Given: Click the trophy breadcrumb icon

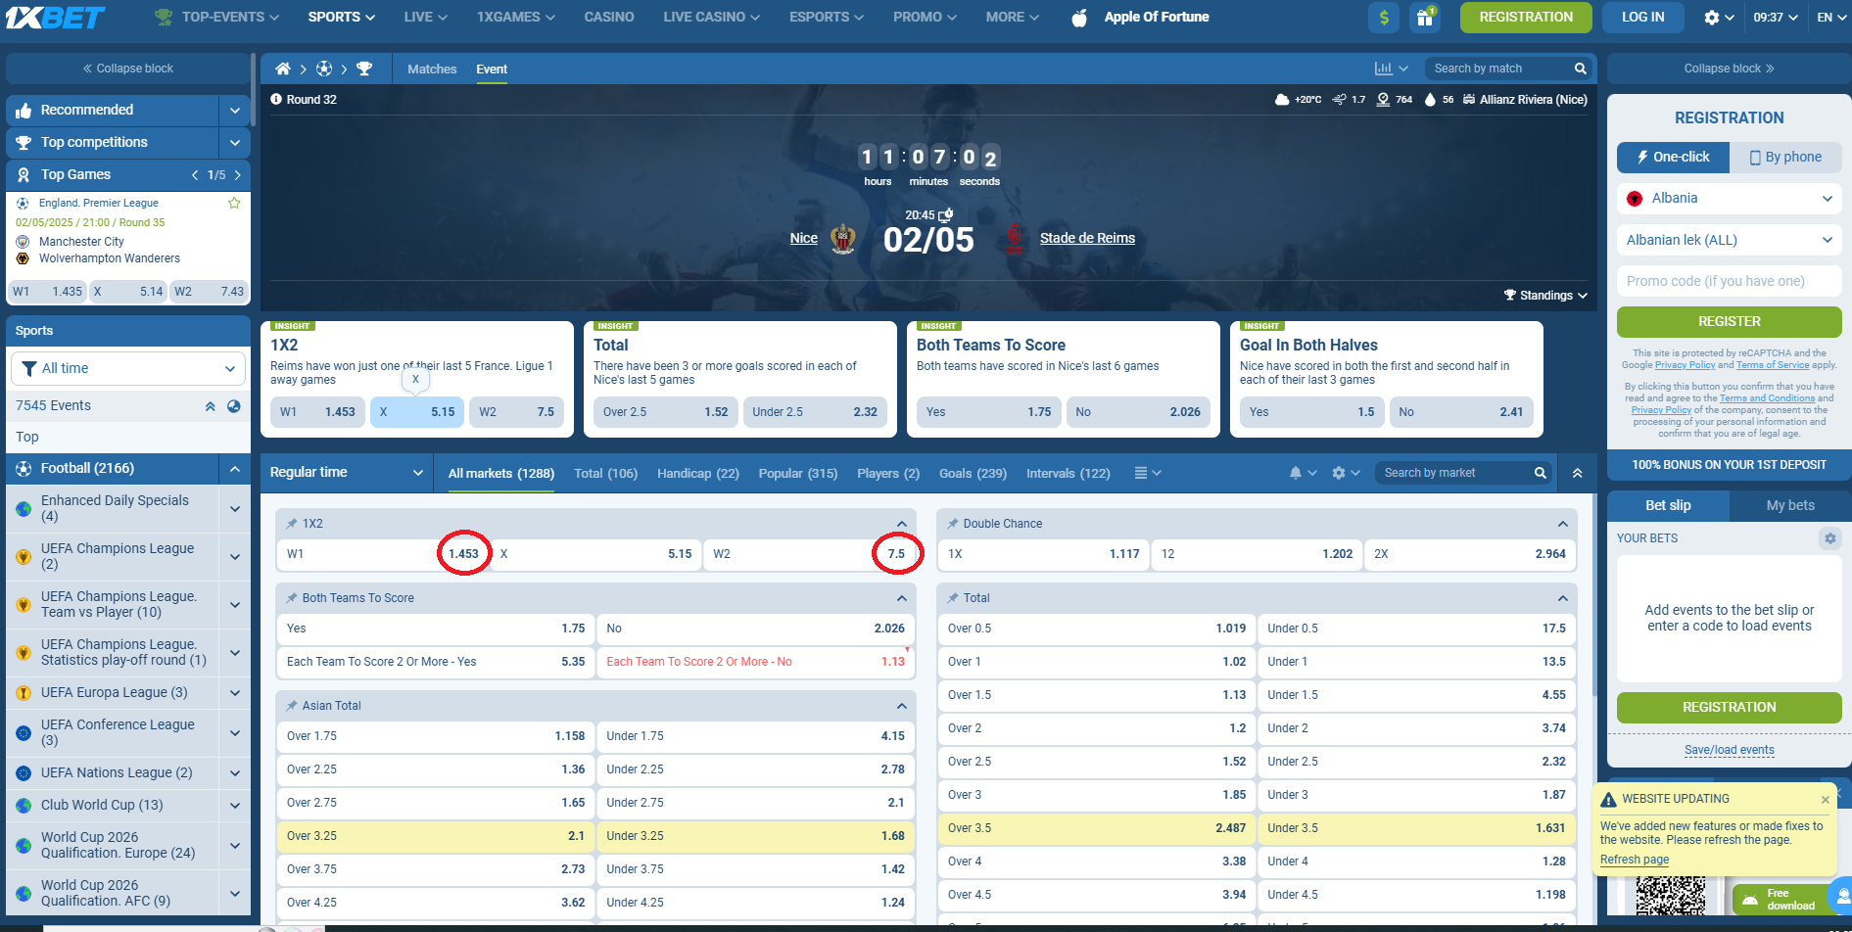Looking at the screenshot, I should click(364, 69).
